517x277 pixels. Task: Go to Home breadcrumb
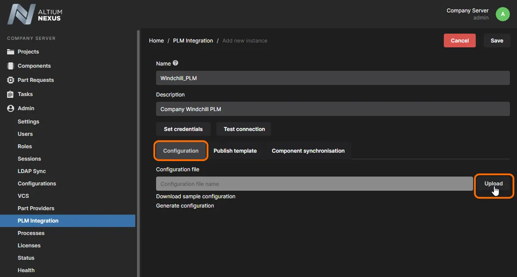(156, 40)
